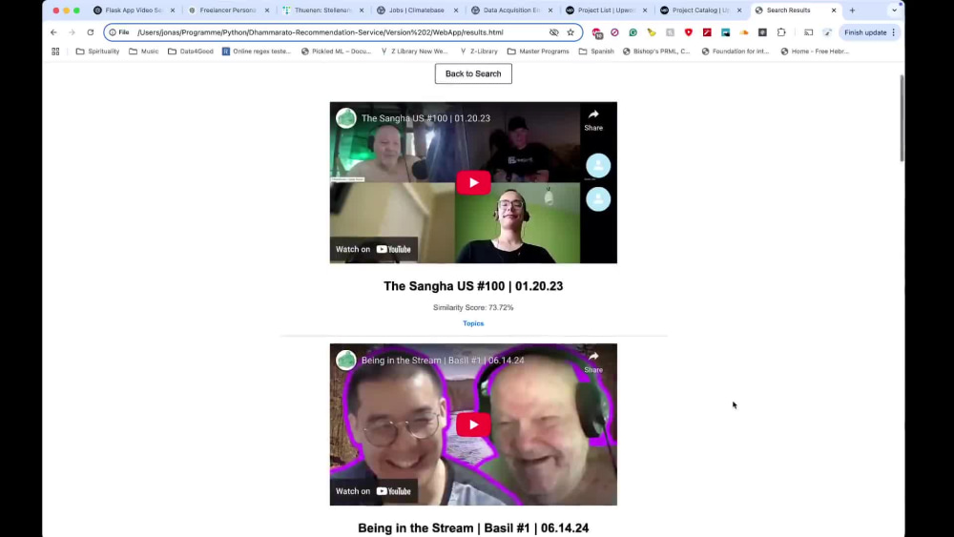Open the Extensions puzzle piece menu

[781, 32]
